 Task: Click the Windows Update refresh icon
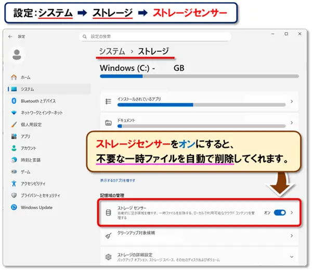pyautogui.click(x=14, y=207)
